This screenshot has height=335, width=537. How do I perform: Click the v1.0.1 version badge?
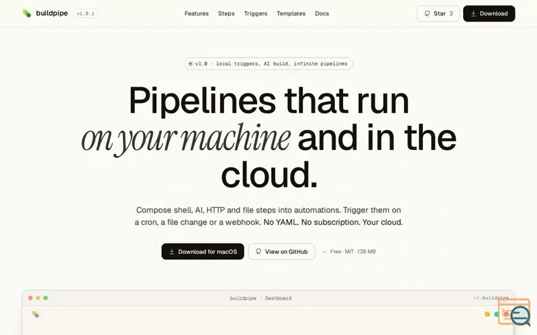click(85, 13)
